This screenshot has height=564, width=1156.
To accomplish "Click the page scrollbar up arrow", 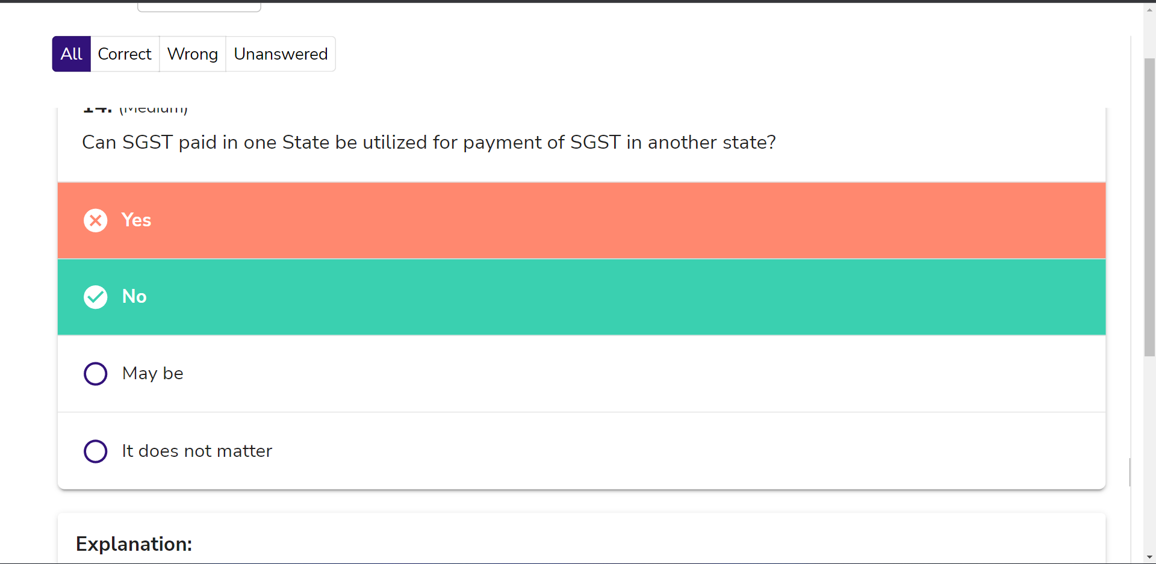I will (x=1149, y=10).
